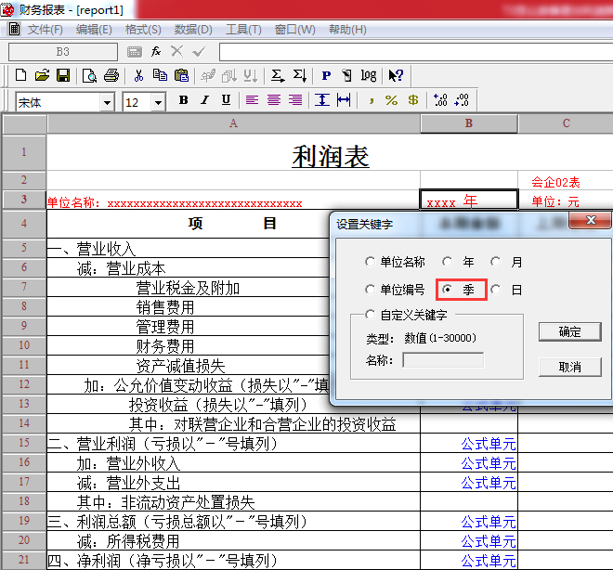Open the 数据(D) menu

193,30
